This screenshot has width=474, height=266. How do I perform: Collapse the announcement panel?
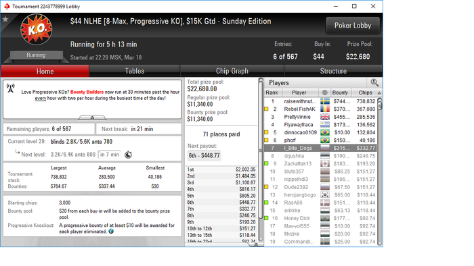pos(92,117)
